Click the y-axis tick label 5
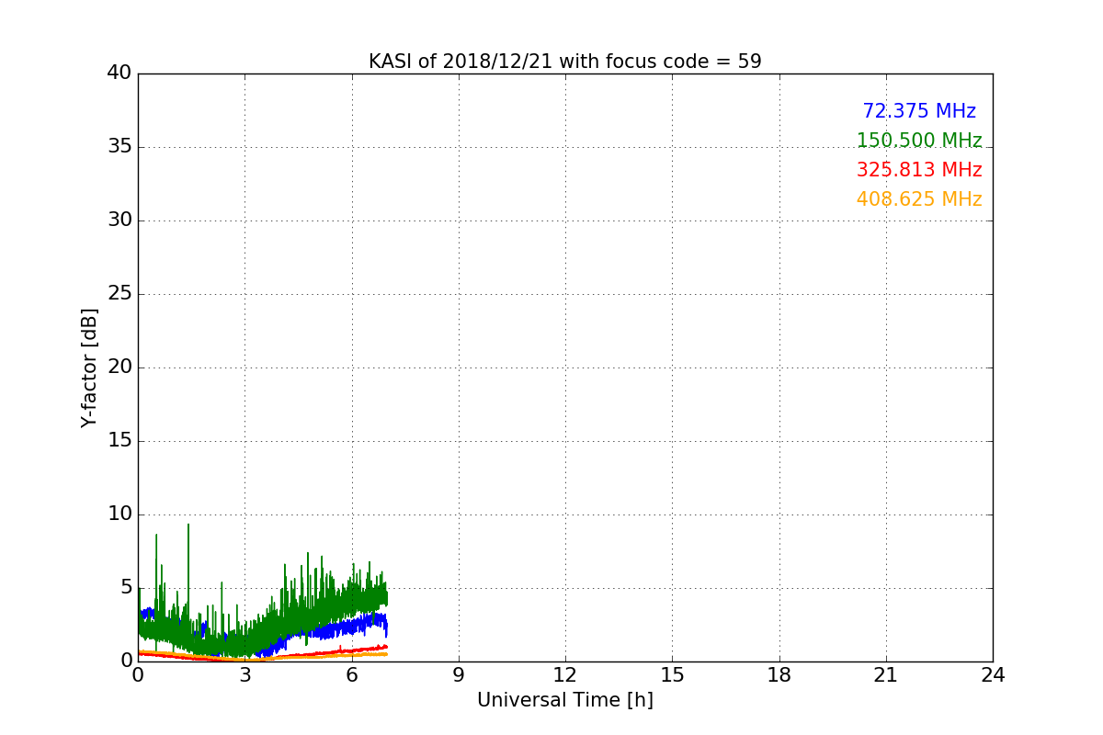This screenshot has width=1103, height=735. click(126, 588)
